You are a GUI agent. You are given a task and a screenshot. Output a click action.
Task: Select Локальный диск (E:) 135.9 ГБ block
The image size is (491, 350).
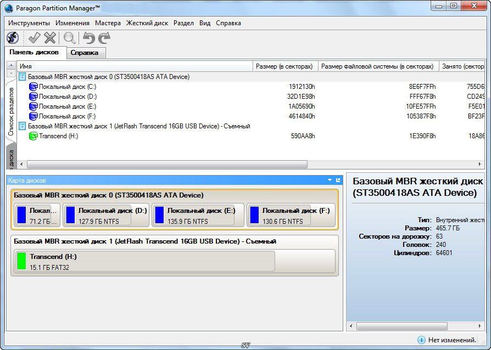(x=198, y=216)
